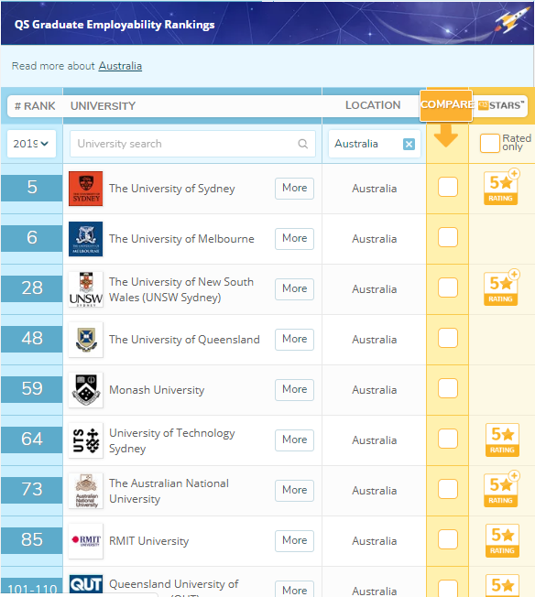
Task: Click More for Australian National University
Action: (295, 490)
